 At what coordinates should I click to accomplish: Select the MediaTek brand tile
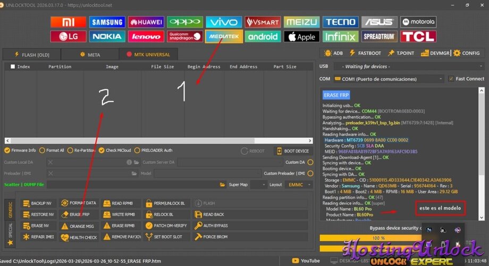coord(224,37)
